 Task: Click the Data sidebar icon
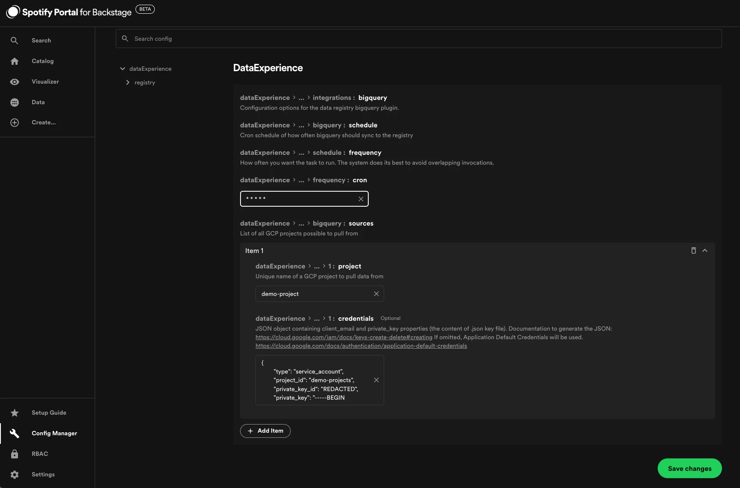(x=15, y=102)
